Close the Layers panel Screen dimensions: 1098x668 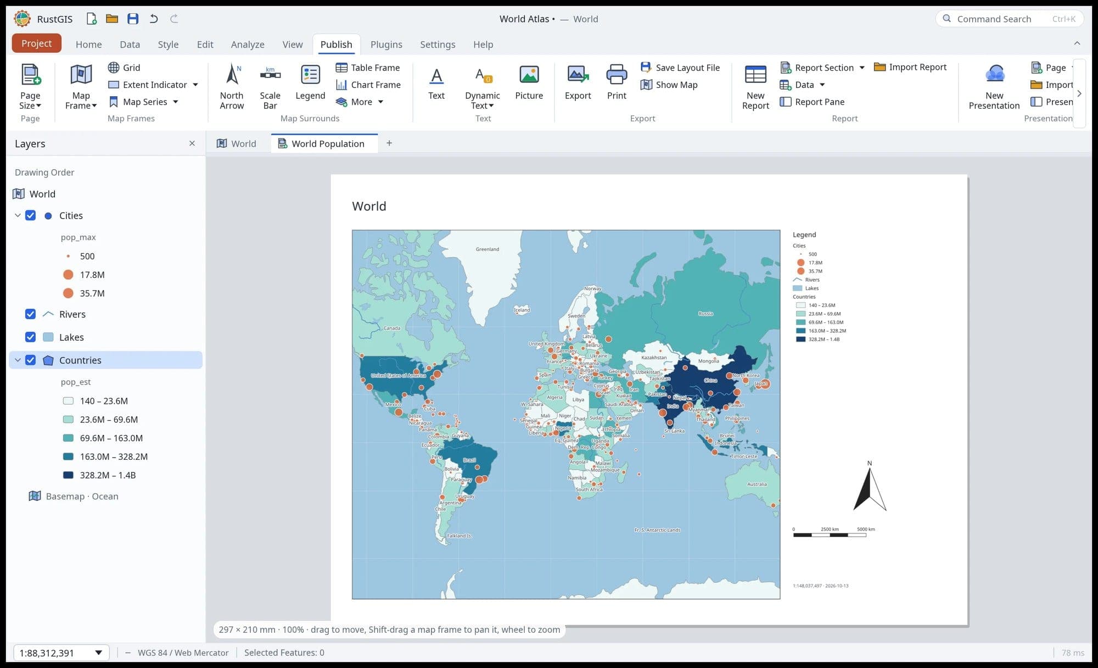click(192, 143)
